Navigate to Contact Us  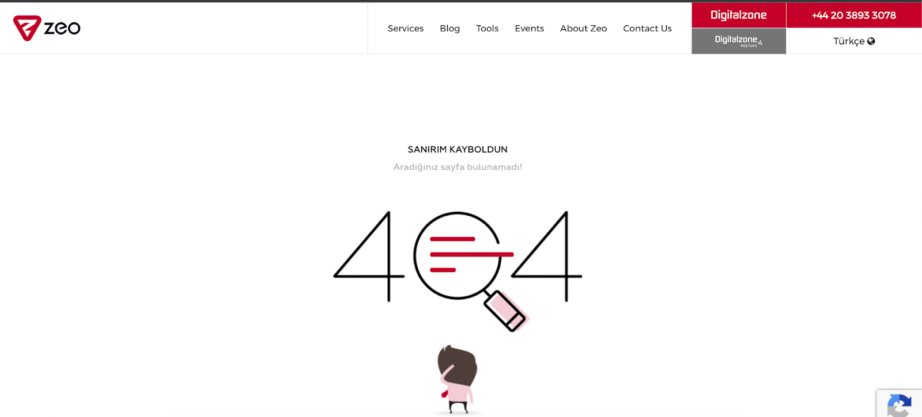(x=647, y=28)
